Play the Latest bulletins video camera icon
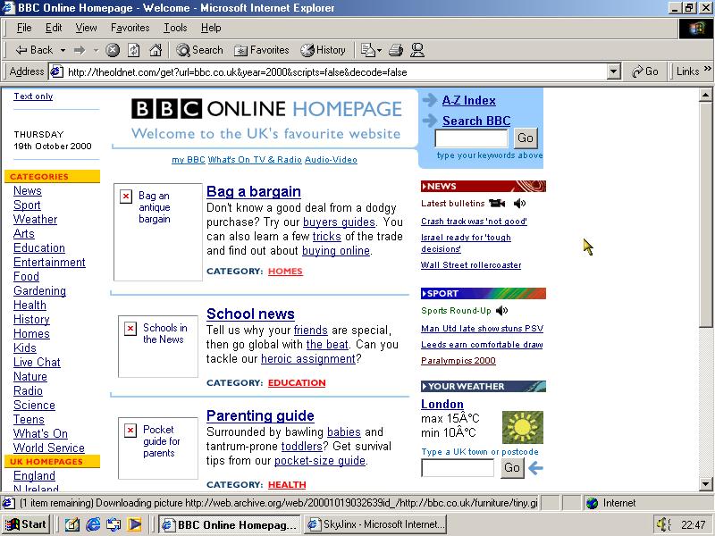The width and height of the screenshot is (715, 536). click(497, 204)
